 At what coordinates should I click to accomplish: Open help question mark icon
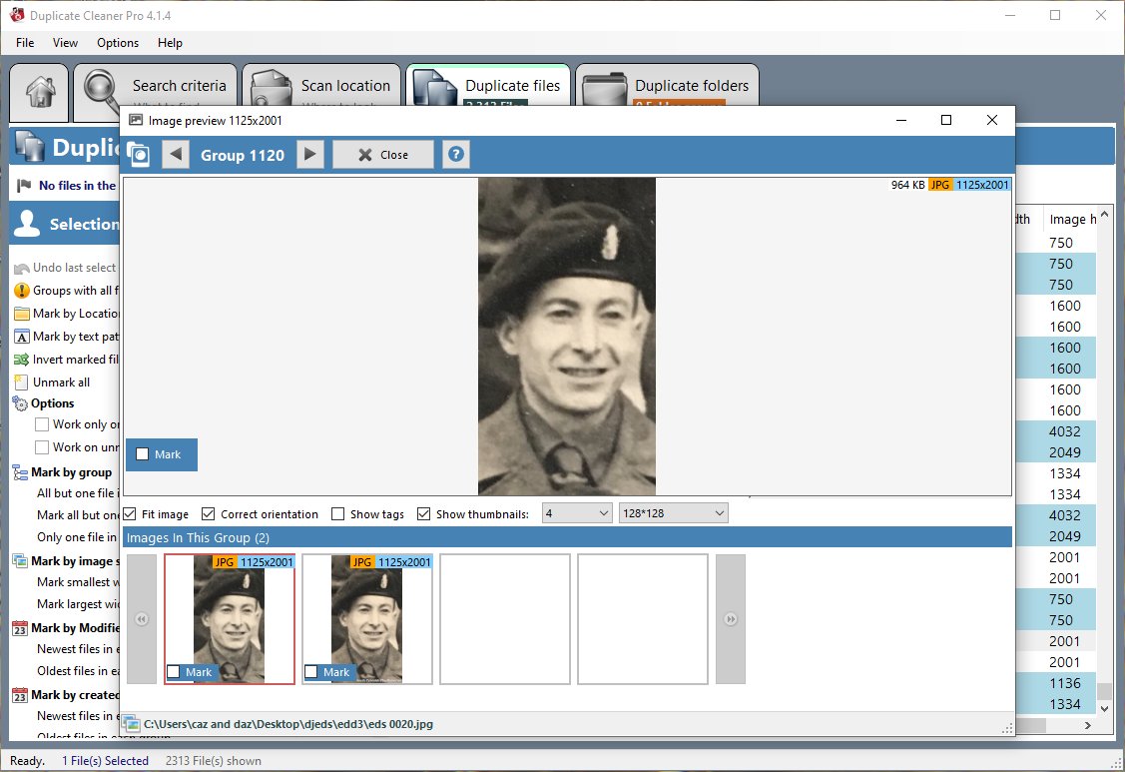click(x=456, y=155)
